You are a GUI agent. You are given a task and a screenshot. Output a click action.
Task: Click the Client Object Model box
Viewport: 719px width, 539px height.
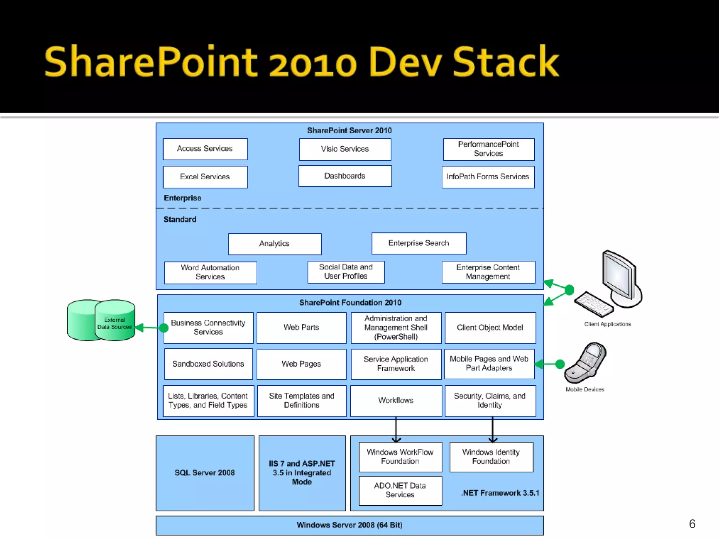point(490,328)
